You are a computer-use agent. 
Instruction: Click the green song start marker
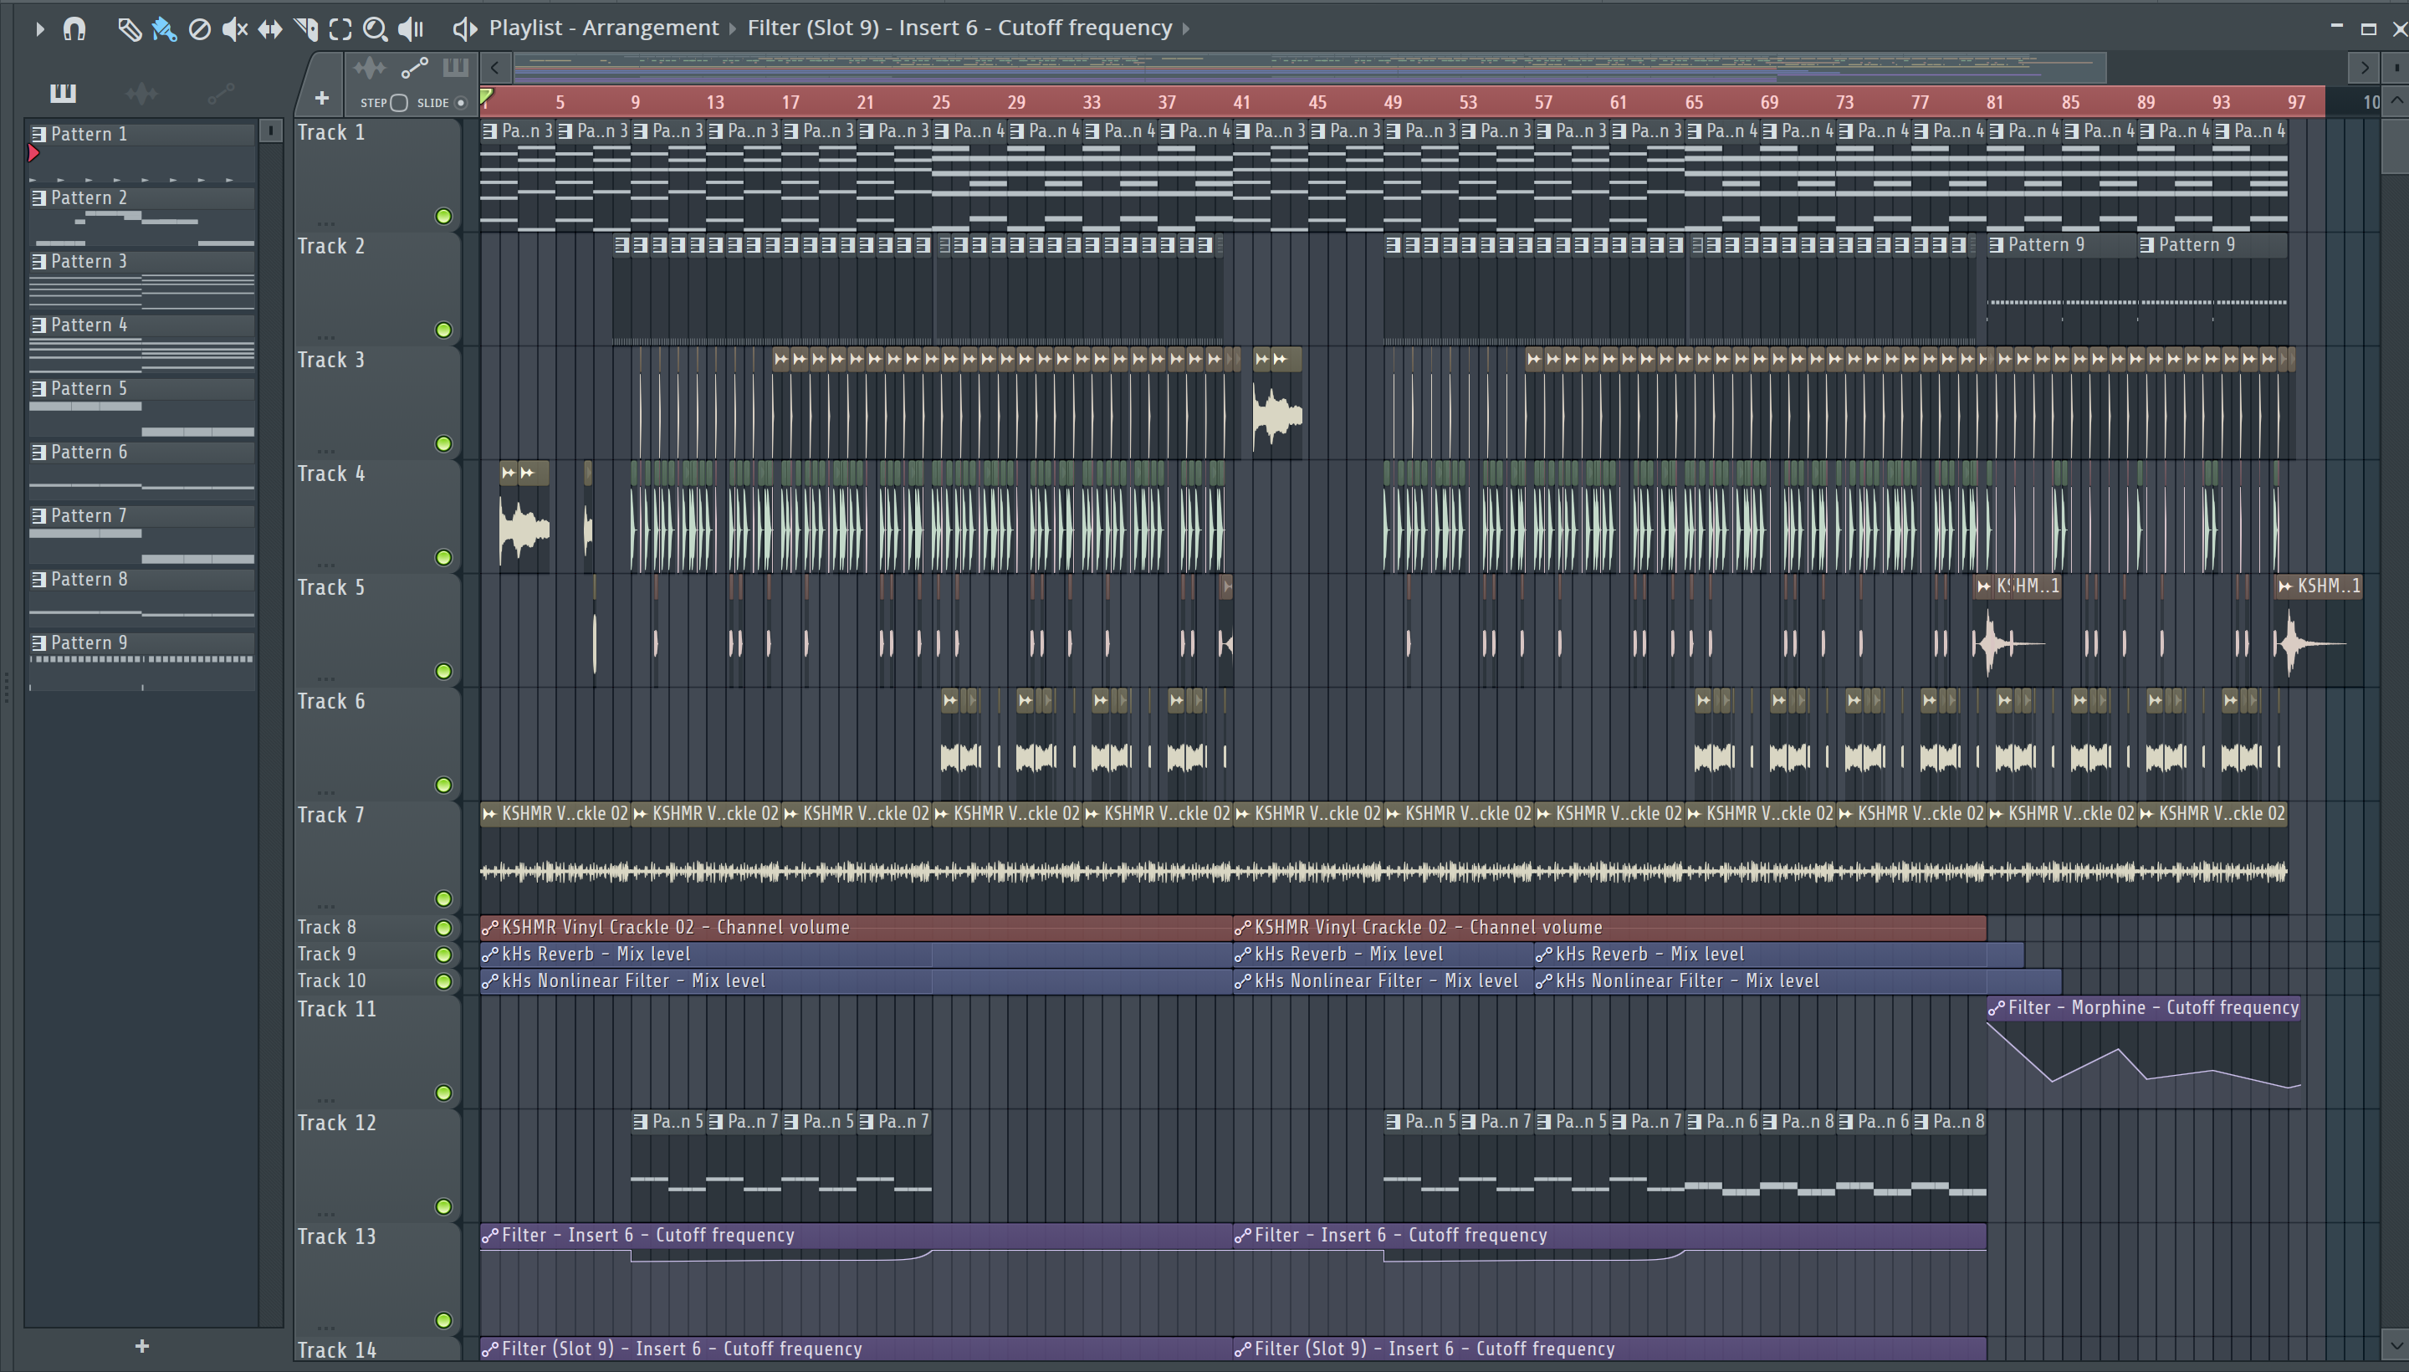[x=486, y=97]
